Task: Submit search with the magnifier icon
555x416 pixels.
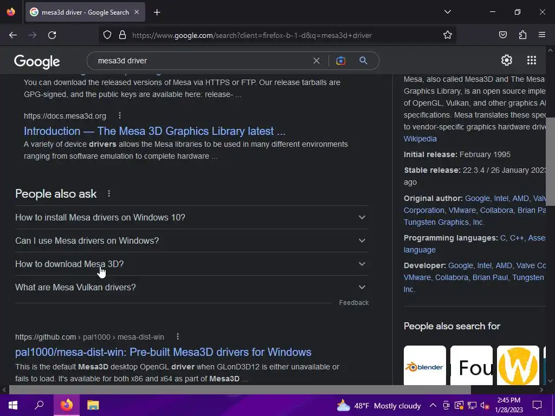Action: [363, 61]
